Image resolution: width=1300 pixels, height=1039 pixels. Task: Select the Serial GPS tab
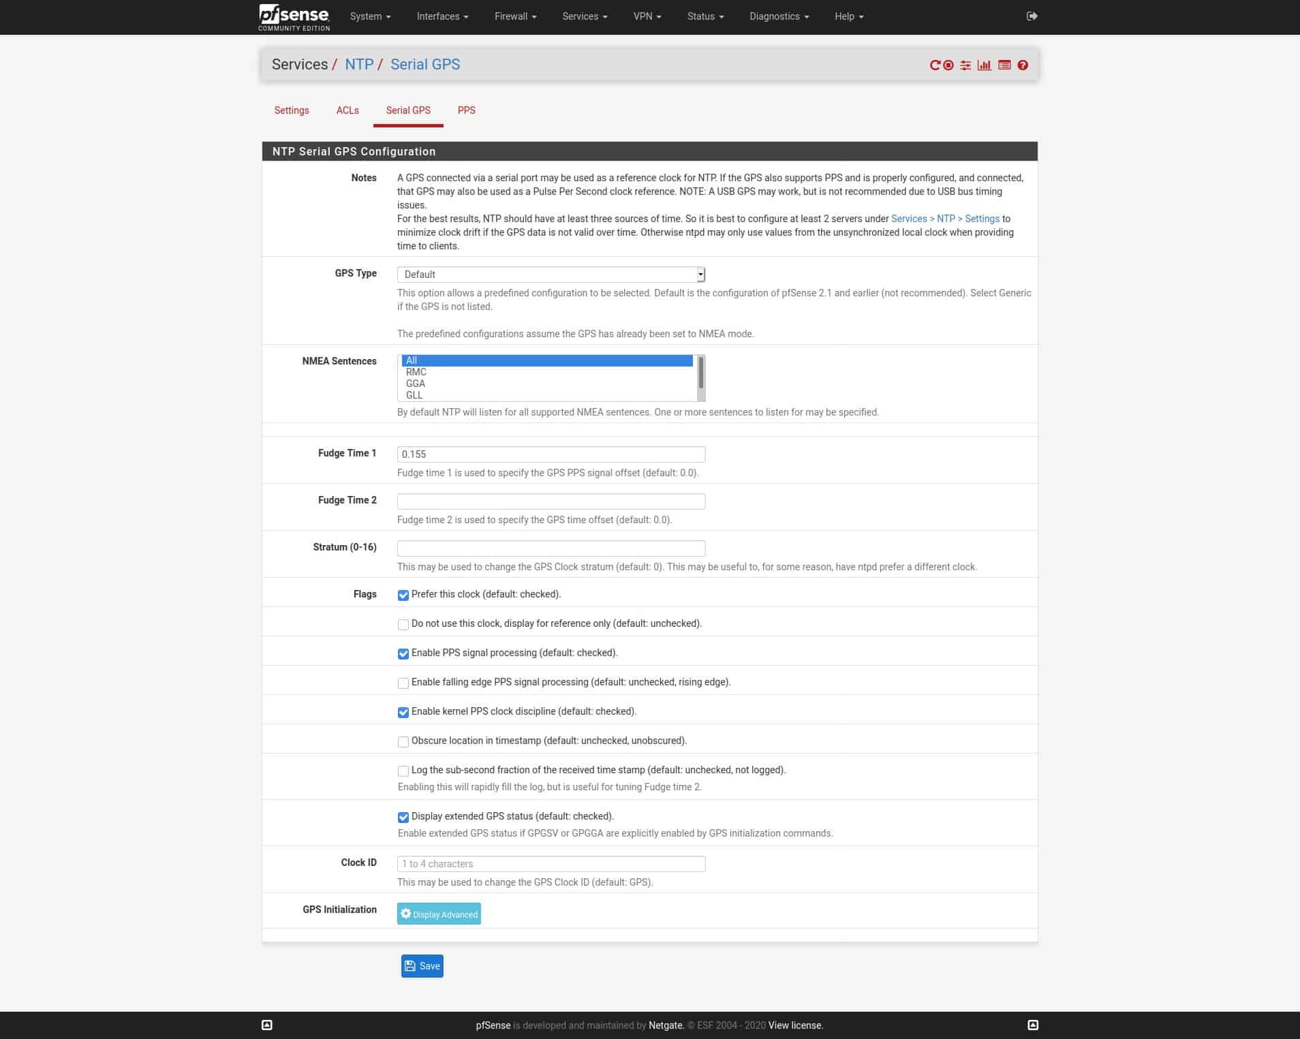coord(408,110)
